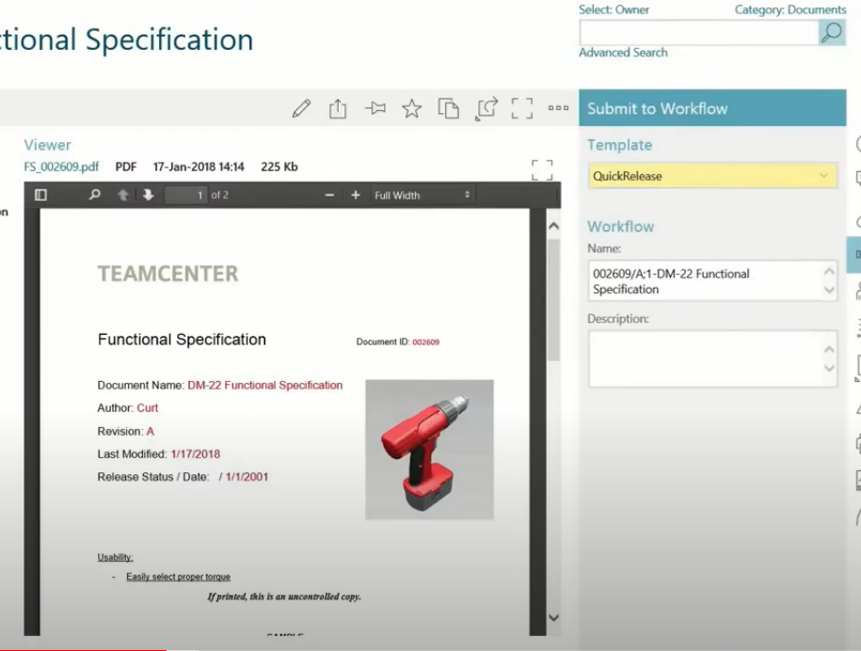Viewport: 861px width, 651px height.
Task: Click down arrow in Description field scrollbar
Action: pyautogui.click(x=829, y=369)
